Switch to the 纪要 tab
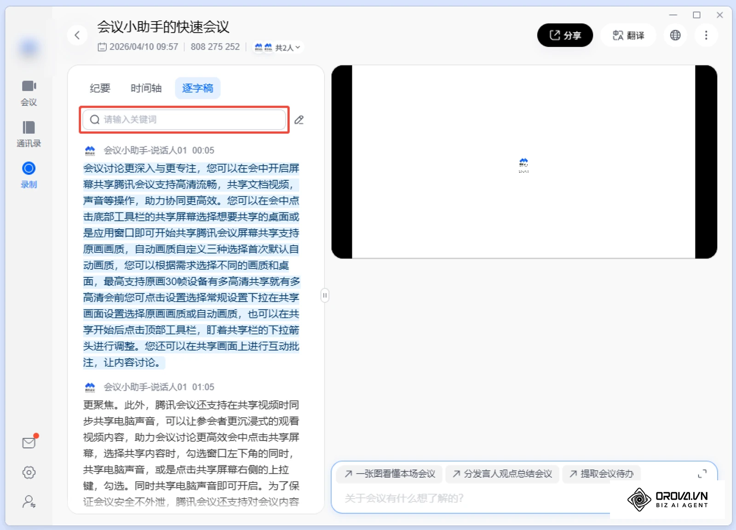The width and height of the screenshot is (736, 530). (100, 88)
